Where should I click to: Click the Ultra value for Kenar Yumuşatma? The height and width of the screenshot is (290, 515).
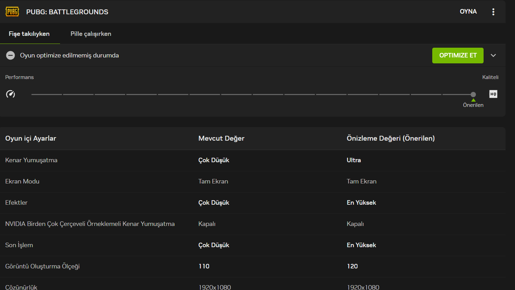click(x=354, y=160)
